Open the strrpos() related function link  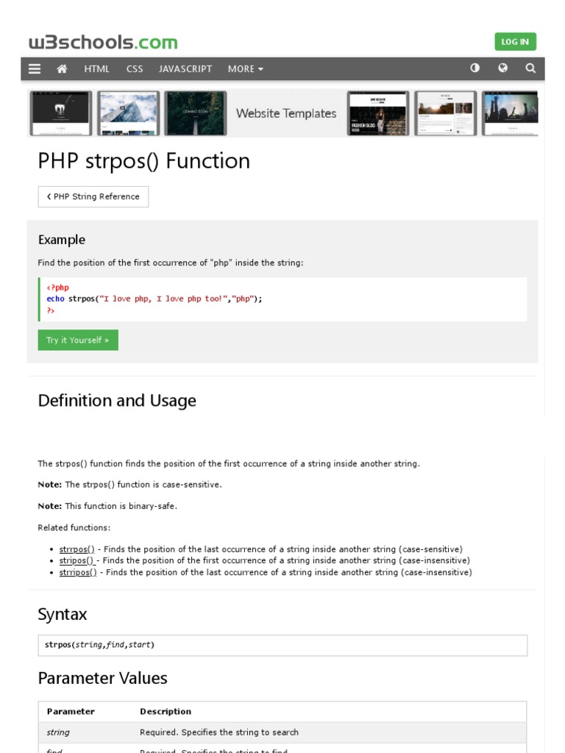click(77, 549)
